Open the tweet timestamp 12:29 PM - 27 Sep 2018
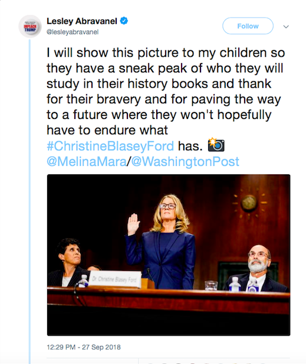306x364 pixels. point(84,347)
